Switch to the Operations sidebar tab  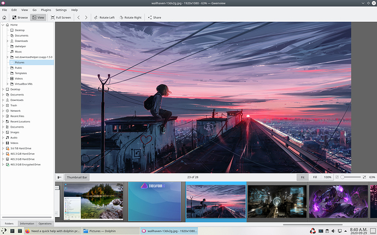click(x=45, y=224)
